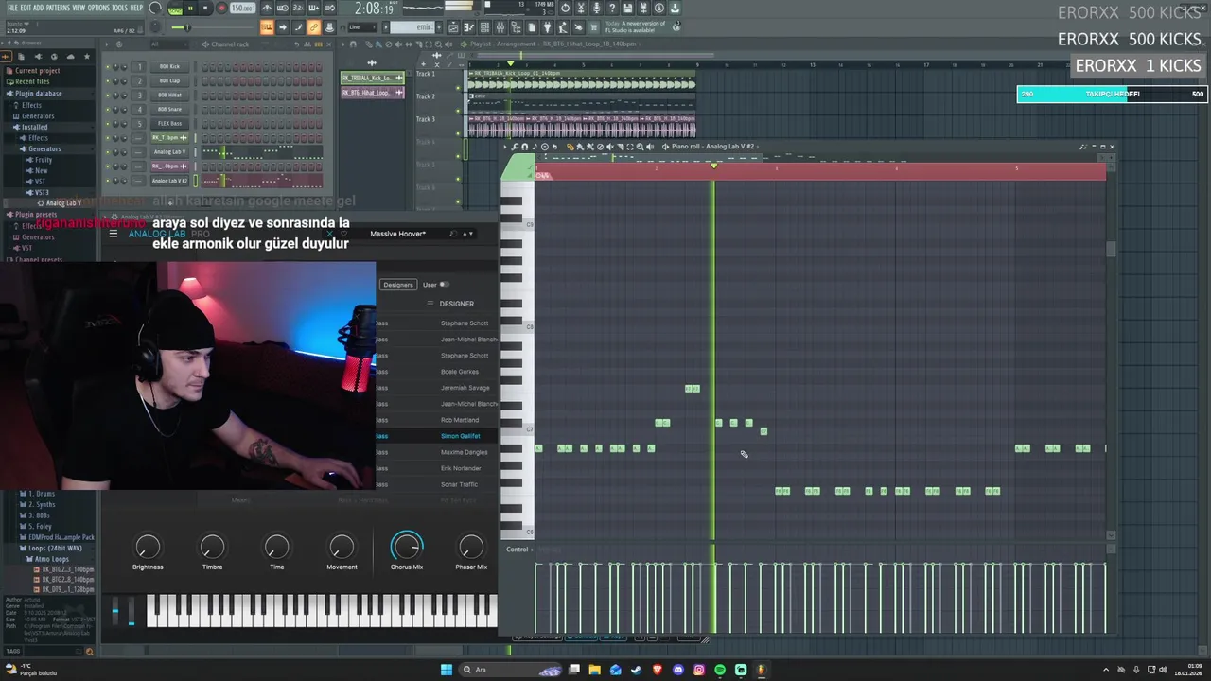Image resolution: width=1211 pixels, height=681 pixels.
Task: Mute the 808 Clap channel with its green LED
Action: tap(108, 80)
